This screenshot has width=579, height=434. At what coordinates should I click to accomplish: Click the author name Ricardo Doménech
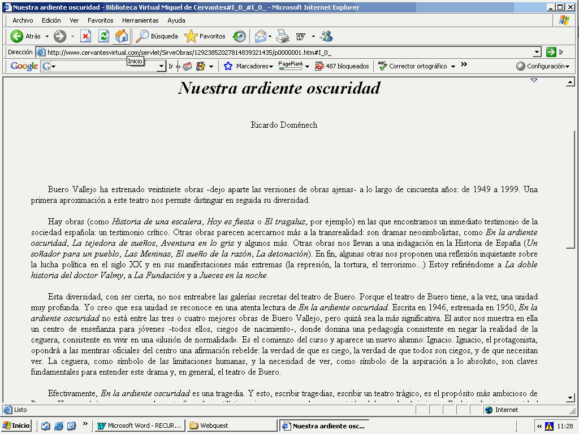coord(284,125)
